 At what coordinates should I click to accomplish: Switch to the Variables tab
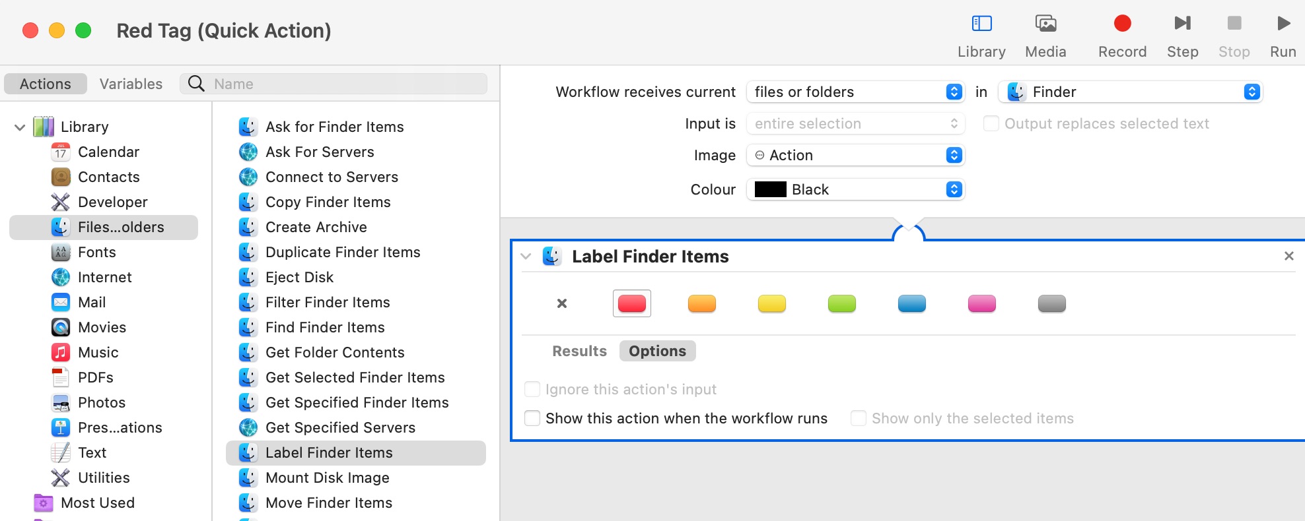click(x=131, y=84)
